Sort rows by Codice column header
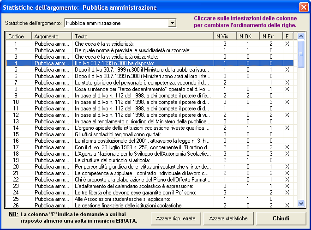Viewport: 311px width, 230px height. (18, 36)
